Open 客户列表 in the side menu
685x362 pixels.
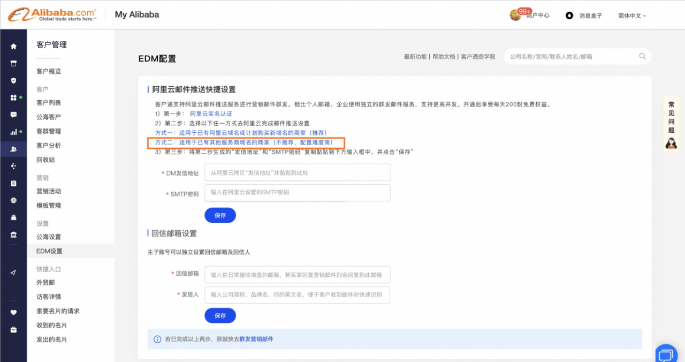tap(49, 103)
